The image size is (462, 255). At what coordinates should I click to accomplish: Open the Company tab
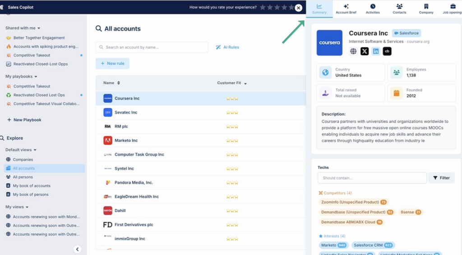426,9
